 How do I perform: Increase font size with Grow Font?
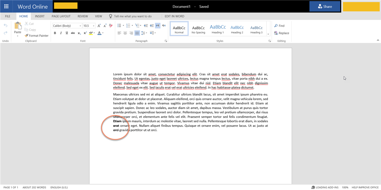pyautogui.click(x=99, y=26)
